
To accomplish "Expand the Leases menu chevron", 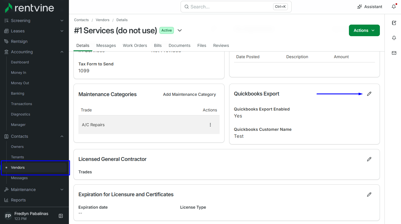I will click(x=62, y=31).
